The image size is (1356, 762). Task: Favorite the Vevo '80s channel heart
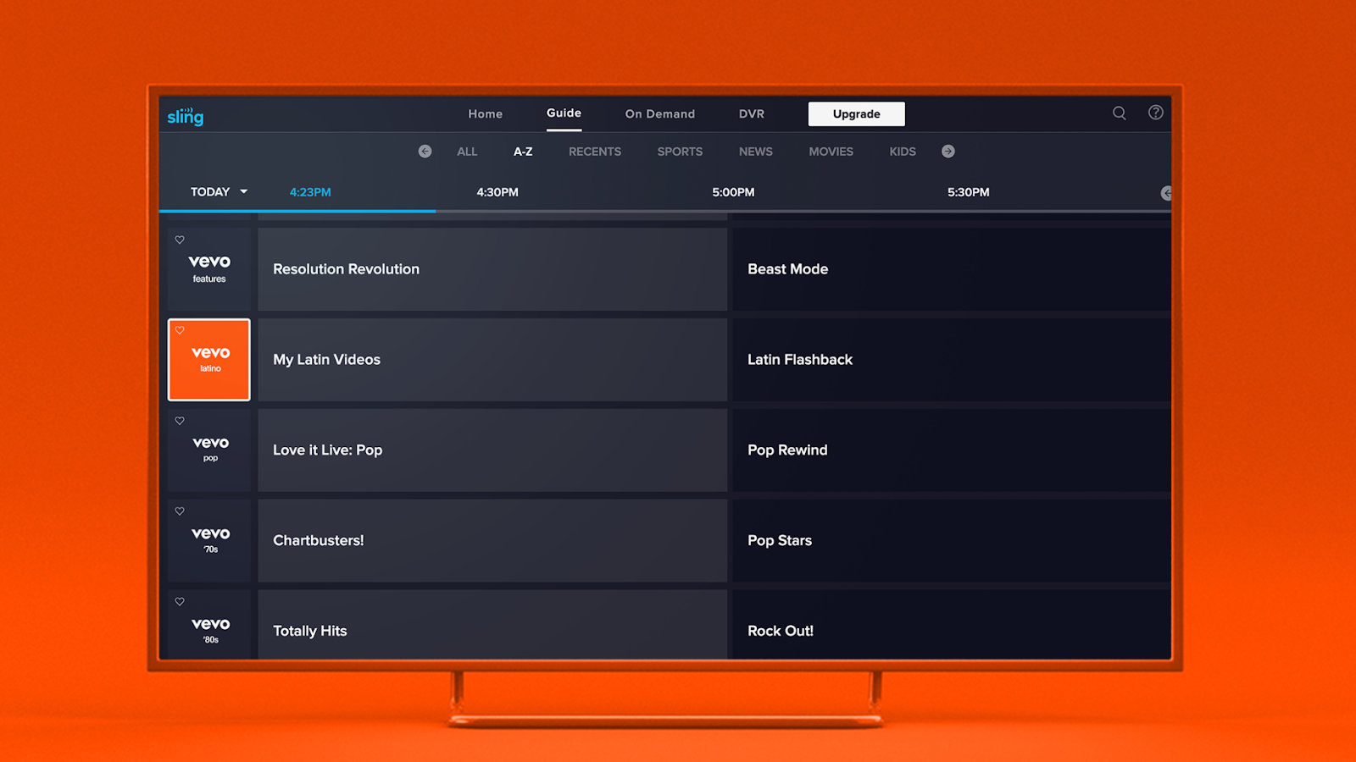point(180,601)
